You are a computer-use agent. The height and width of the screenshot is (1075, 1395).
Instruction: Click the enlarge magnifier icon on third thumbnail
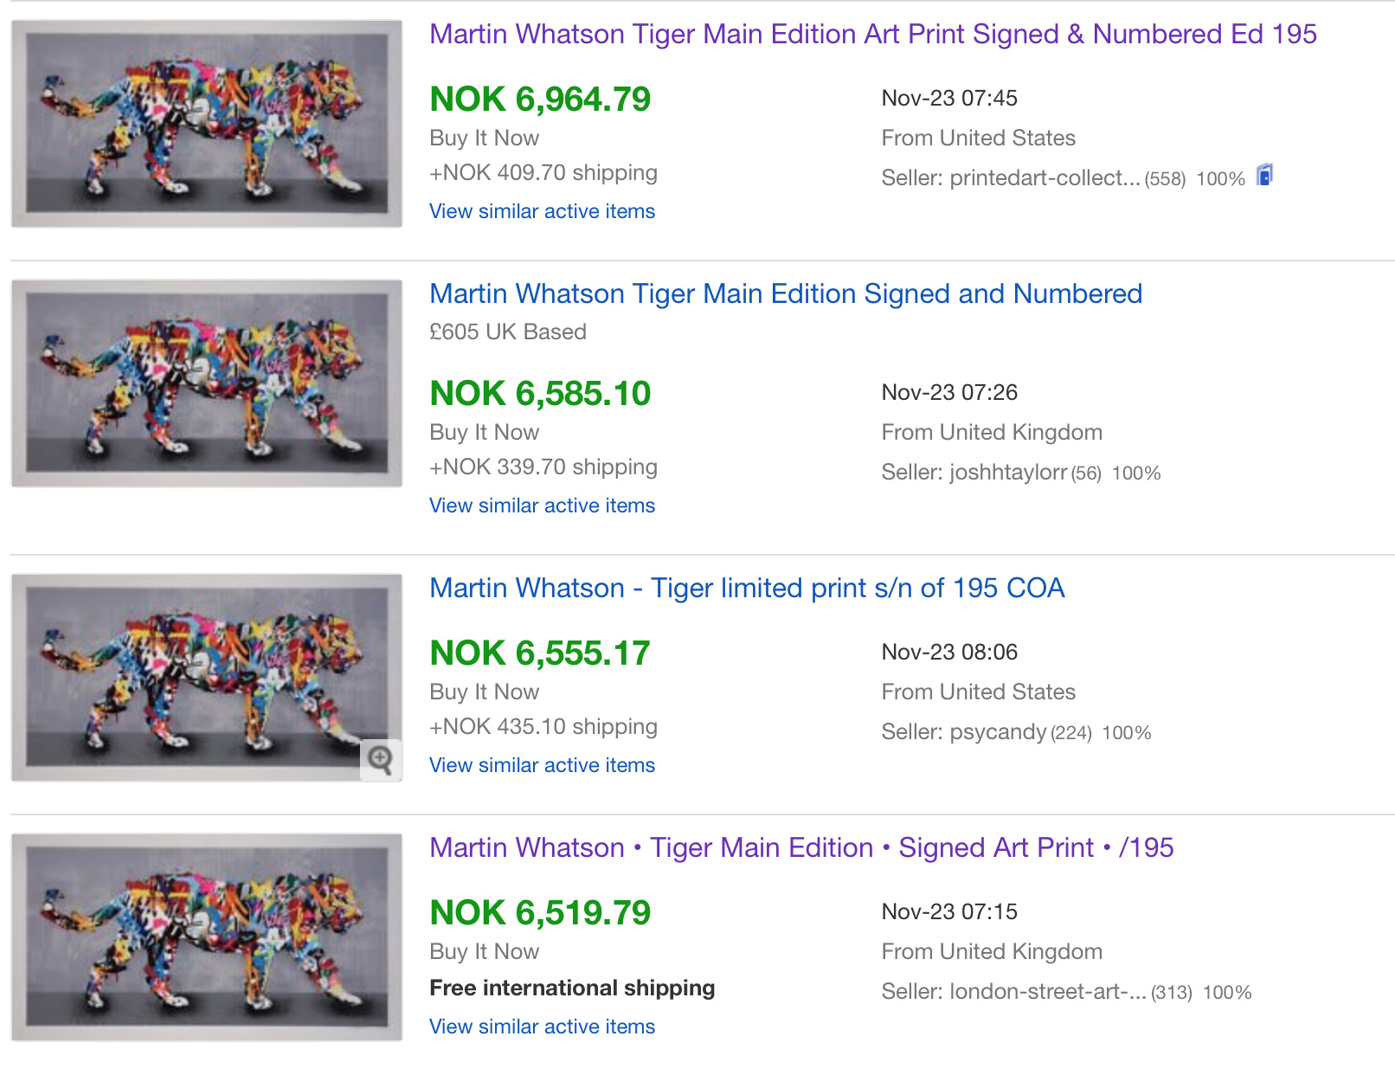[381, 760]
